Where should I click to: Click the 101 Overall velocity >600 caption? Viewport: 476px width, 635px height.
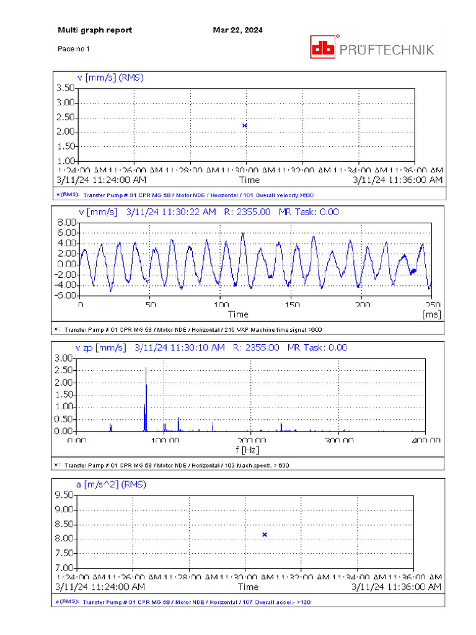pos(278,195)
